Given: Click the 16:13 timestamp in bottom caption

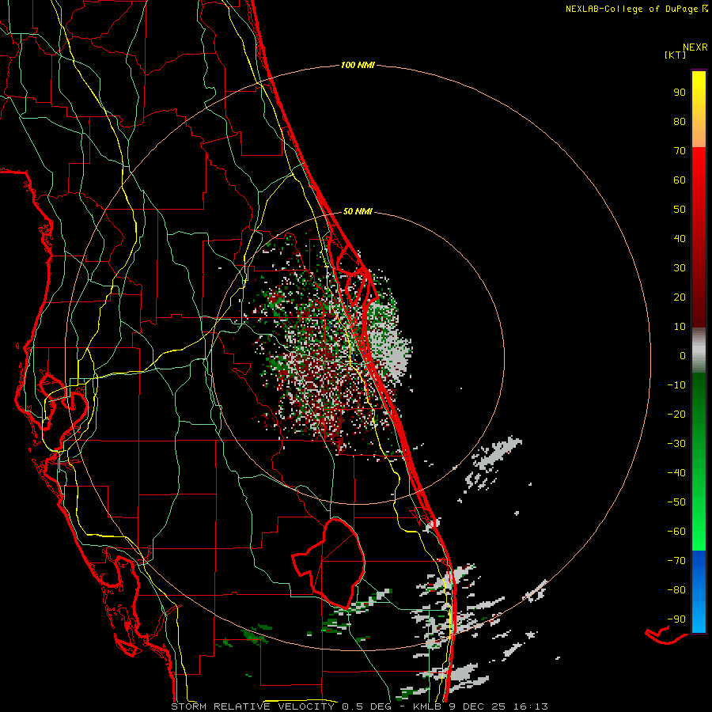Looking at the screenshot, I should click(531, 706).
